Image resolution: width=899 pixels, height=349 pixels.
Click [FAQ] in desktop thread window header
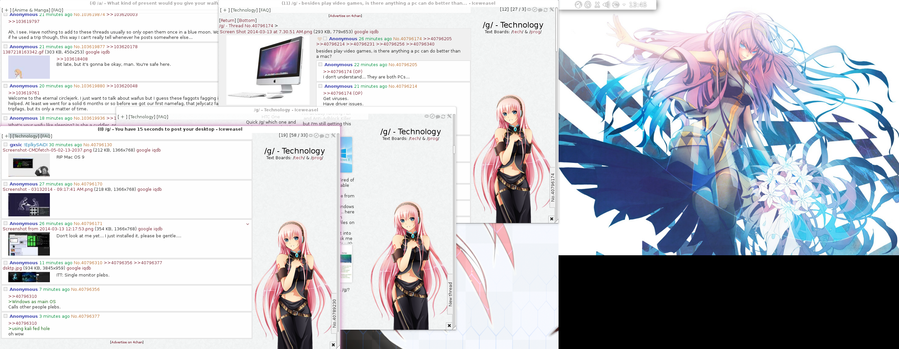click(46, 136)
